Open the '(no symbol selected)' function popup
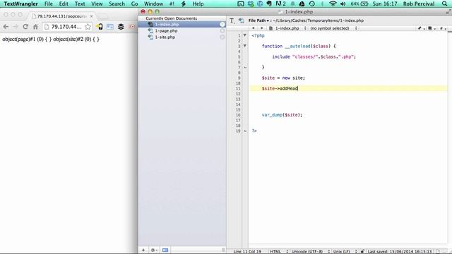The image size is (452, 254). tap(333, 28)
